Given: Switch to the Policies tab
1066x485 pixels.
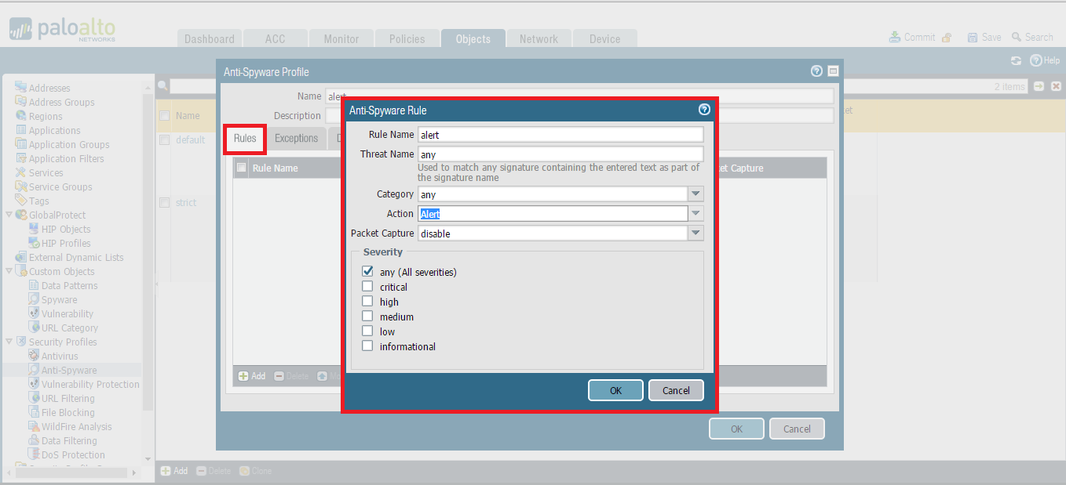Looking at the screenshot, I should tap(407, 38).
